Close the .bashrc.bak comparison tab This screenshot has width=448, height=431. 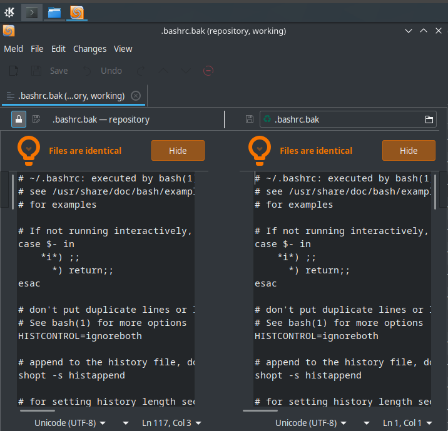[136, 96]
